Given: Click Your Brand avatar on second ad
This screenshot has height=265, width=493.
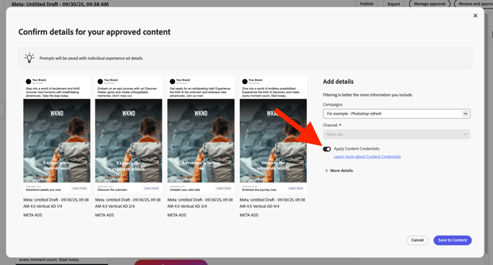Looking at the screenshot, I should coord(101,81).
